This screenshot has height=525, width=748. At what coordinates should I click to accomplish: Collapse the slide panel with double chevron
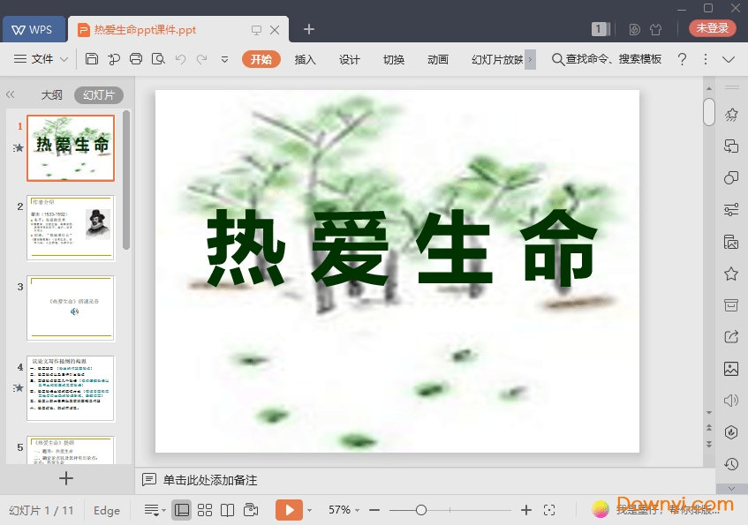[x=11, y=94]
